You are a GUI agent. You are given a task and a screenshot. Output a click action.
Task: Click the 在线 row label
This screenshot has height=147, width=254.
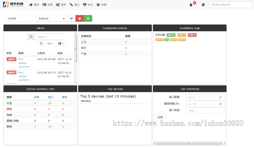(x=9, y=103)
